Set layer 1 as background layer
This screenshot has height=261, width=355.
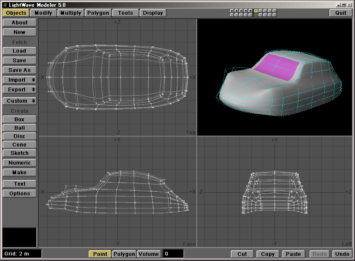(232, 15)
